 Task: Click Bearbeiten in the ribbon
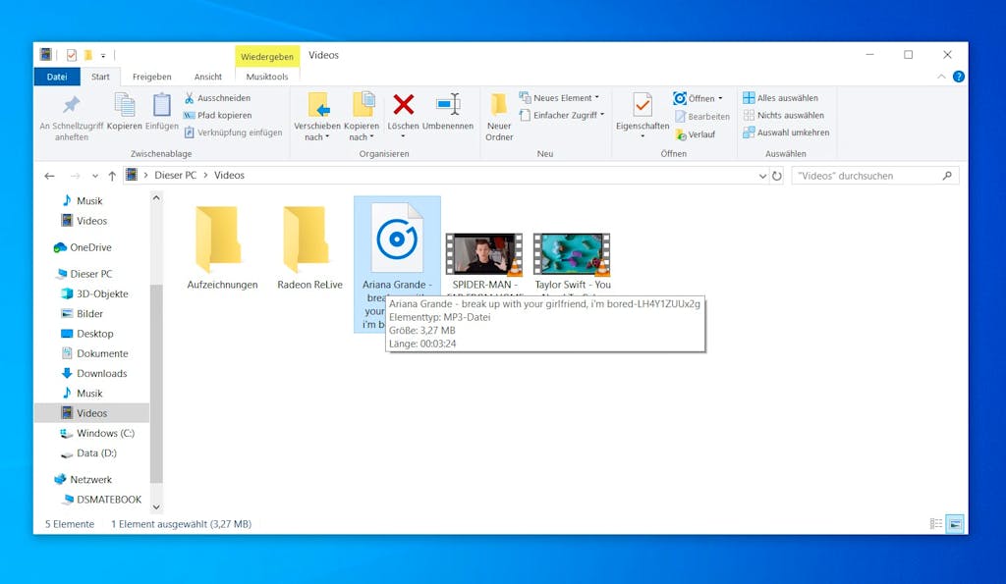[701, 117]
